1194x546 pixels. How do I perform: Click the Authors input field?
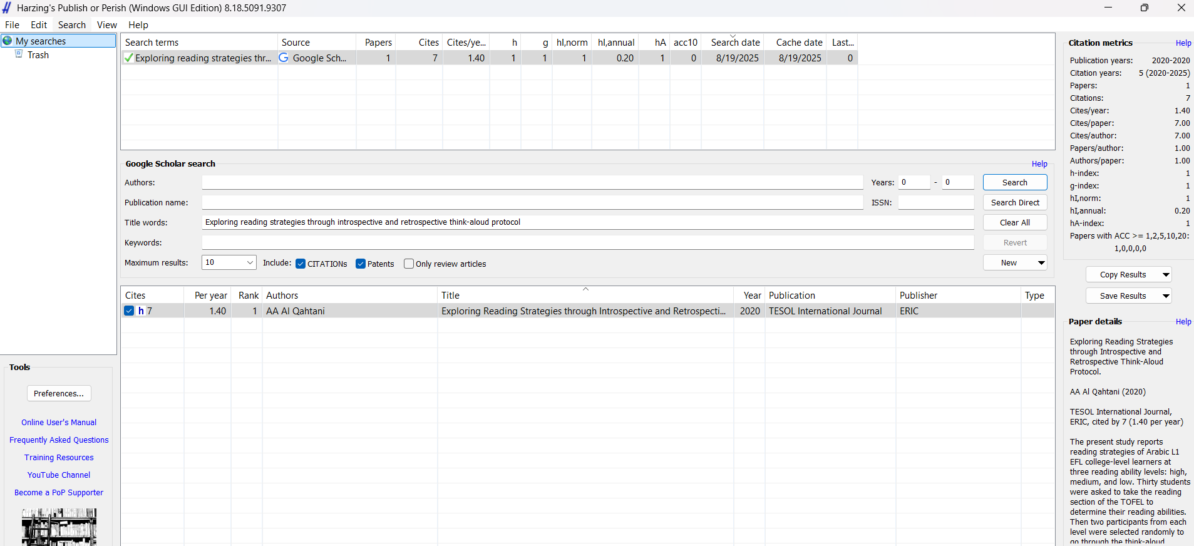[x=532, y=182]
